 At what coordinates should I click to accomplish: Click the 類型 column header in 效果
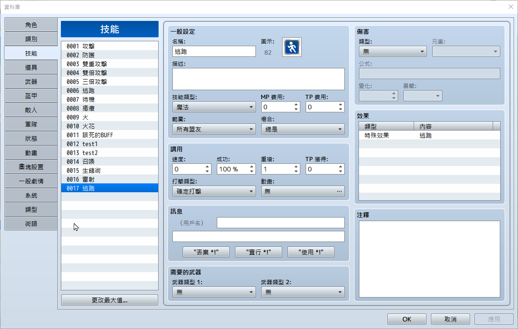click(387, 126)
